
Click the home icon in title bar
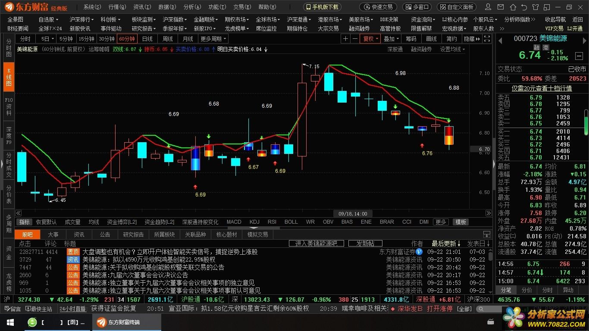[x=512, y=7]
